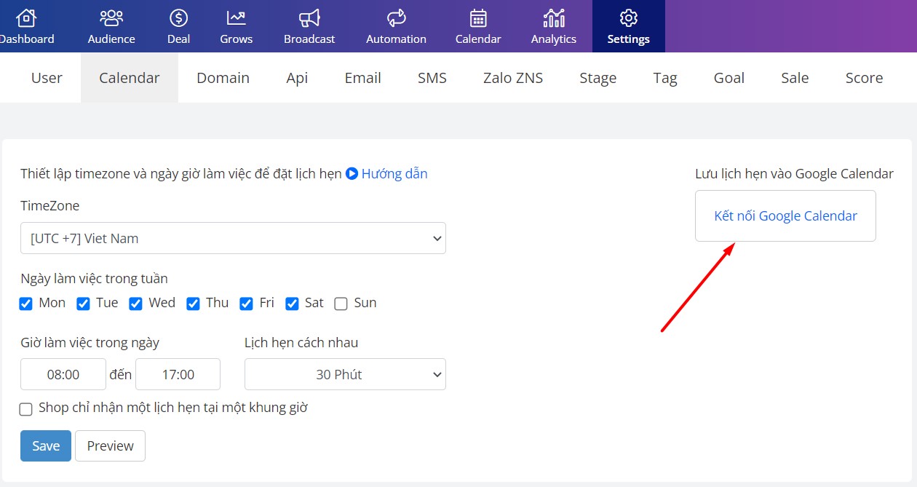
Task: Select the Calendar settings tab
Action: coord(130,78)
